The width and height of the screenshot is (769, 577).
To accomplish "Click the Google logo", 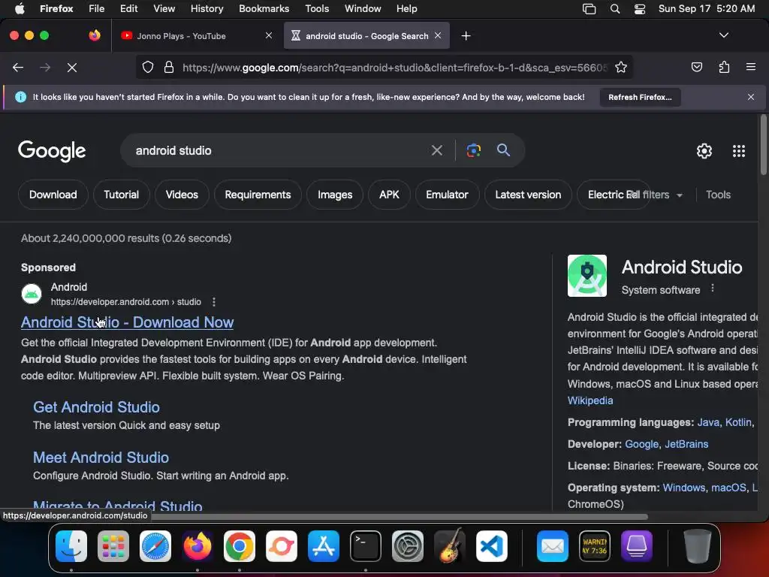I will 52,151.
